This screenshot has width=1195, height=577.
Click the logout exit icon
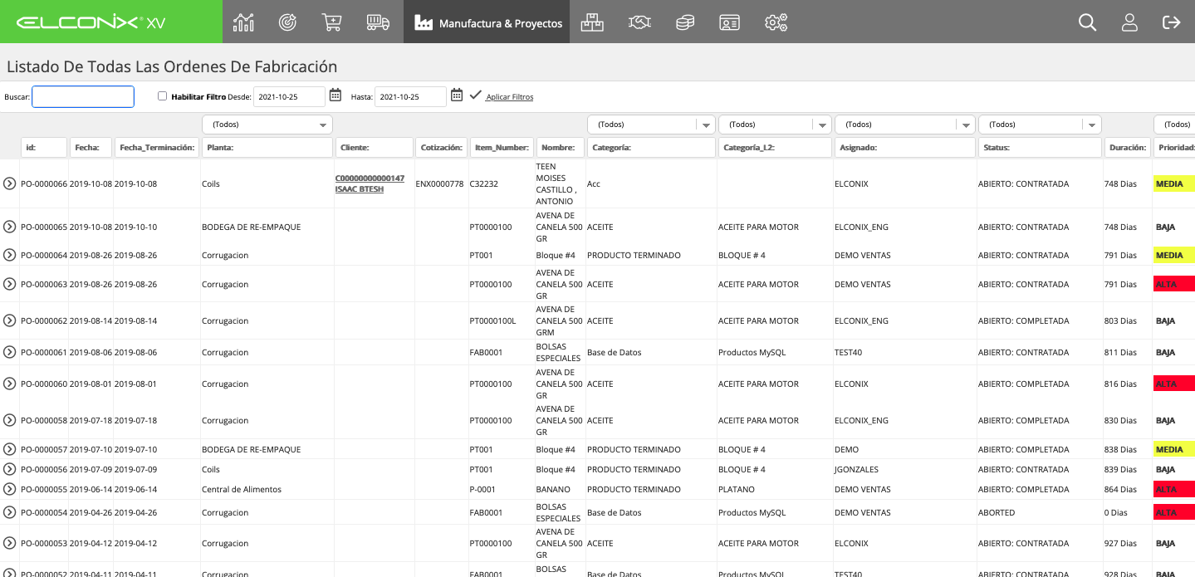pos(1172,22)
